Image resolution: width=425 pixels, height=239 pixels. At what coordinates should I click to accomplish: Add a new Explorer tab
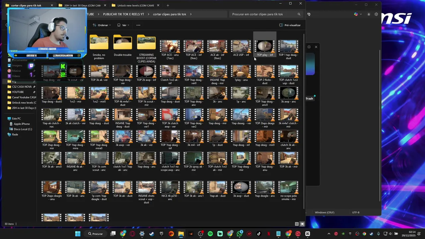[168, 5]
